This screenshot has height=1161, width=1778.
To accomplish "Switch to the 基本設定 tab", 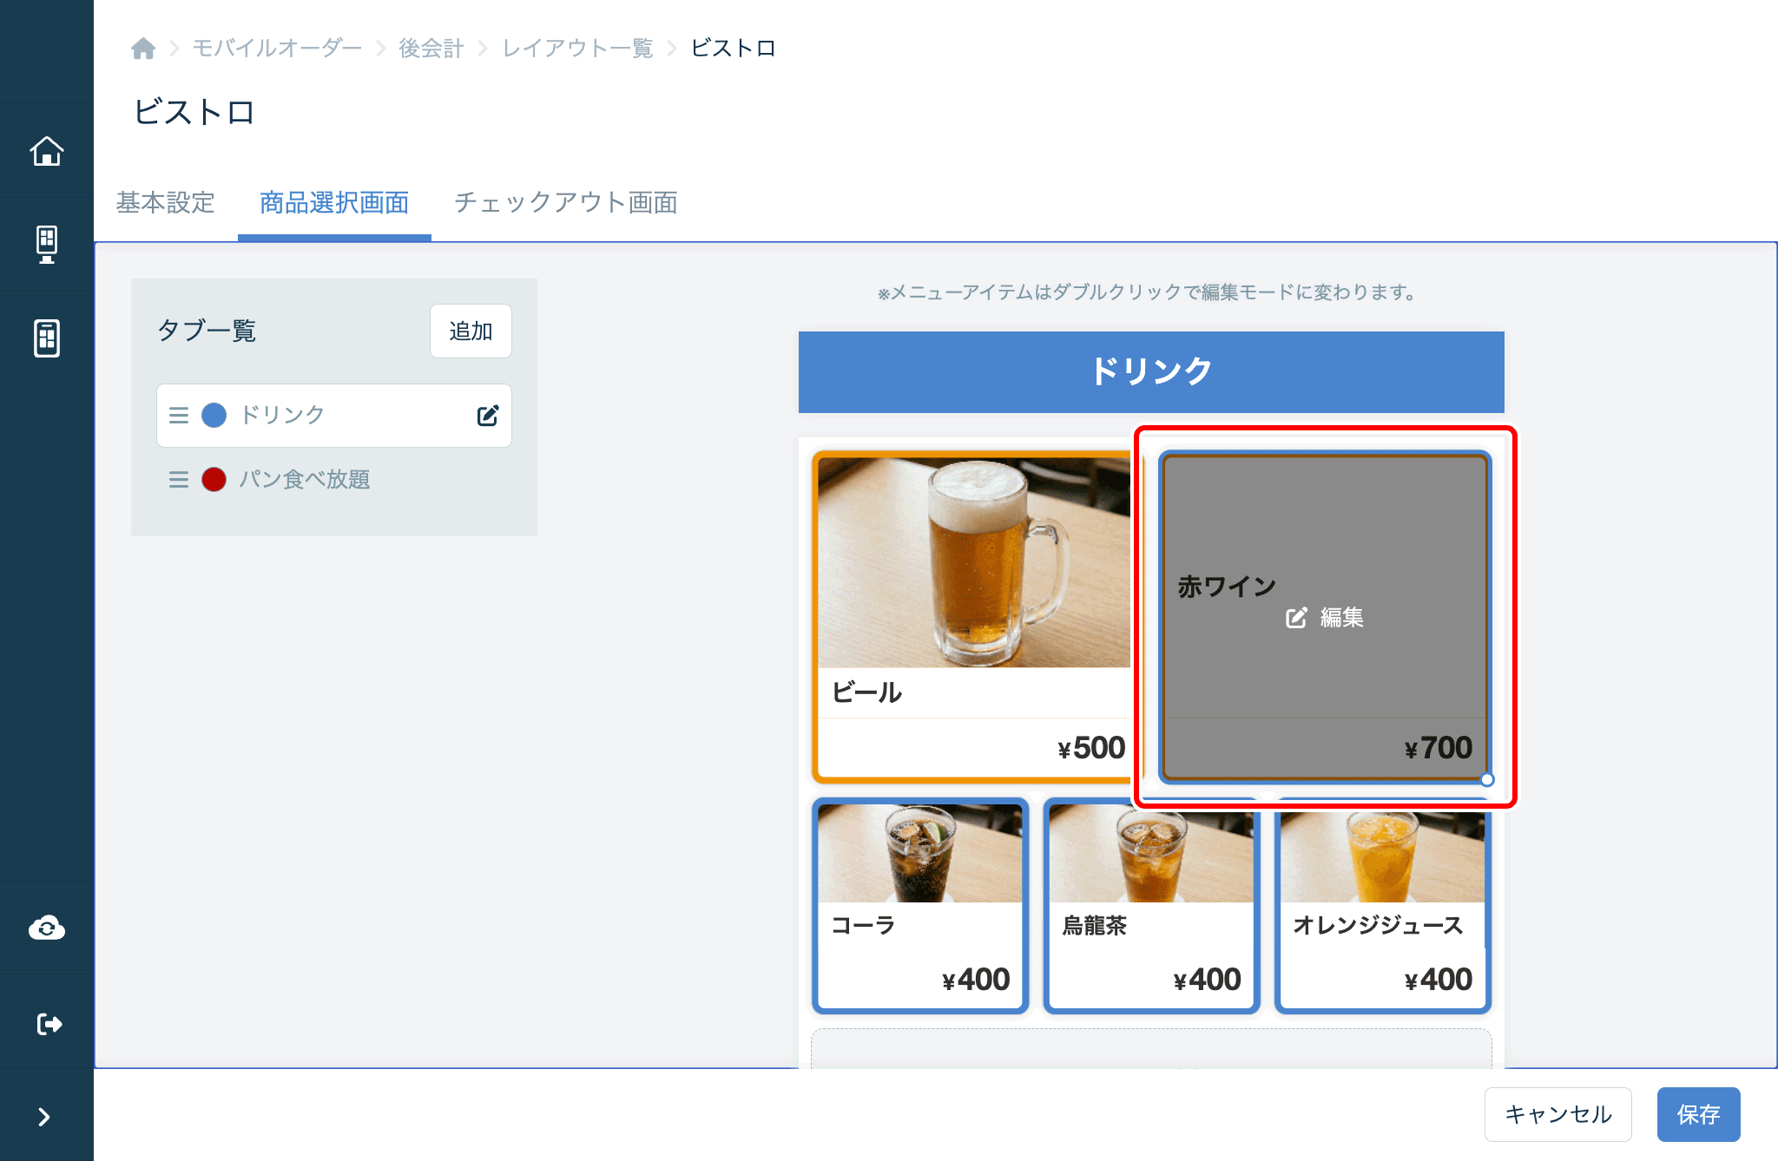I will pos(165,202).
